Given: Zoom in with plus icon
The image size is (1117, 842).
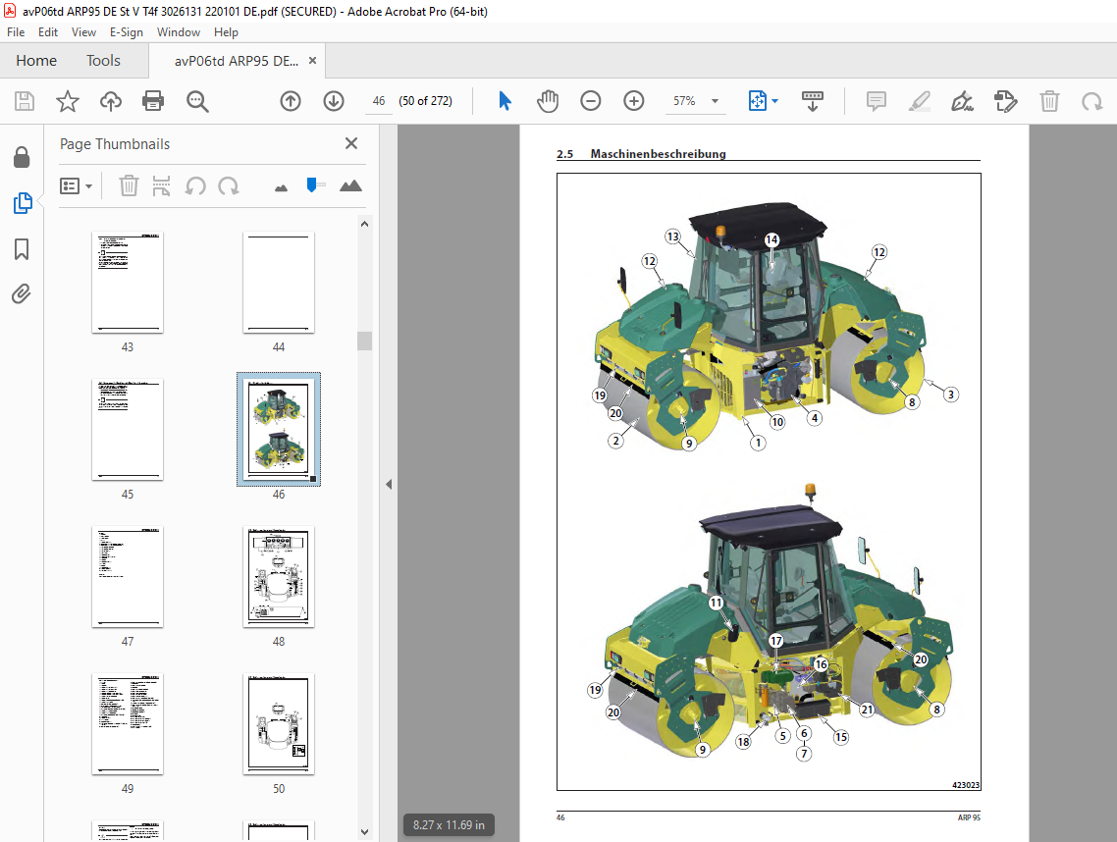Looking at the screenshot, I should tap(633, 101).
